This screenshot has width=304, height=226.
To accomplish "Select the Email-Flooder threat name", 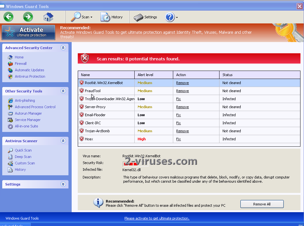I will (x=95, y=115).
